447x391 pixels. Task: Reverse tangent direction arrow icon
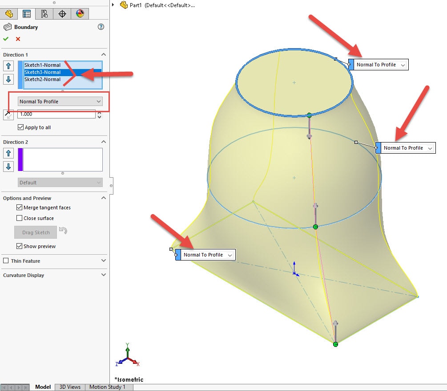(x=8, y=115)
